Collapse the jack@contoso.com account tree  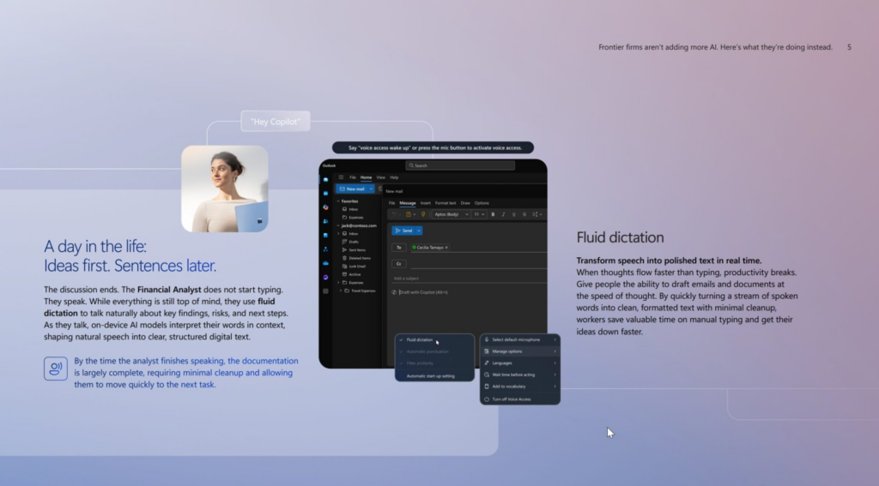point(338,225)
